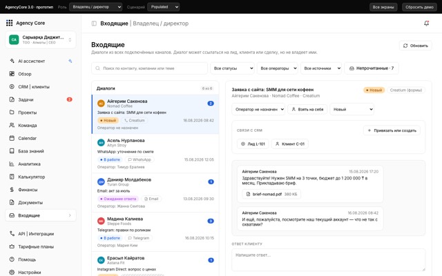Expand the Входящие sidebar chevron
The width and height of the screenshot is (442, 276).
pos(70,215)
